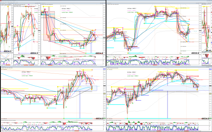Click the 49534.5 price label in the bottom-right chart

(205, 118)
